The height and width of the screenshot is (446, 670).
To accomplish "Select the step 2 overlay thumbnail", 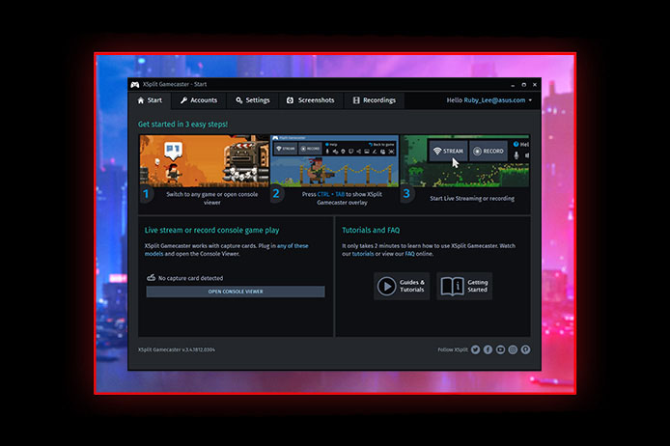I will pyautogui.click(x=335, y=161).
